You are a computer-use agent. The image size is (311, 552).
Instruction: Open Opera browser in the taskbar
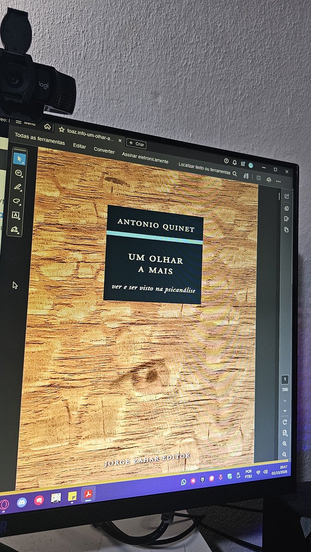[x=4, y=504]
